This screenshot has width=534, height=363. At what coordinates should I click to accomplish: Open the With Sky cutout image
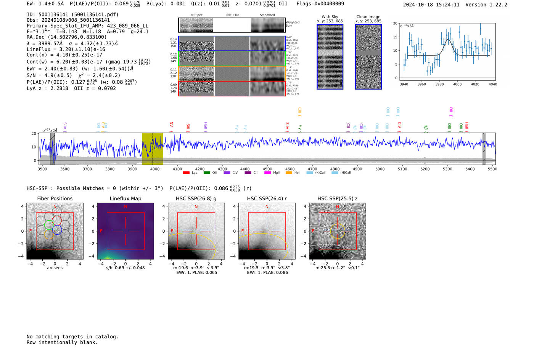click(330, 57)
